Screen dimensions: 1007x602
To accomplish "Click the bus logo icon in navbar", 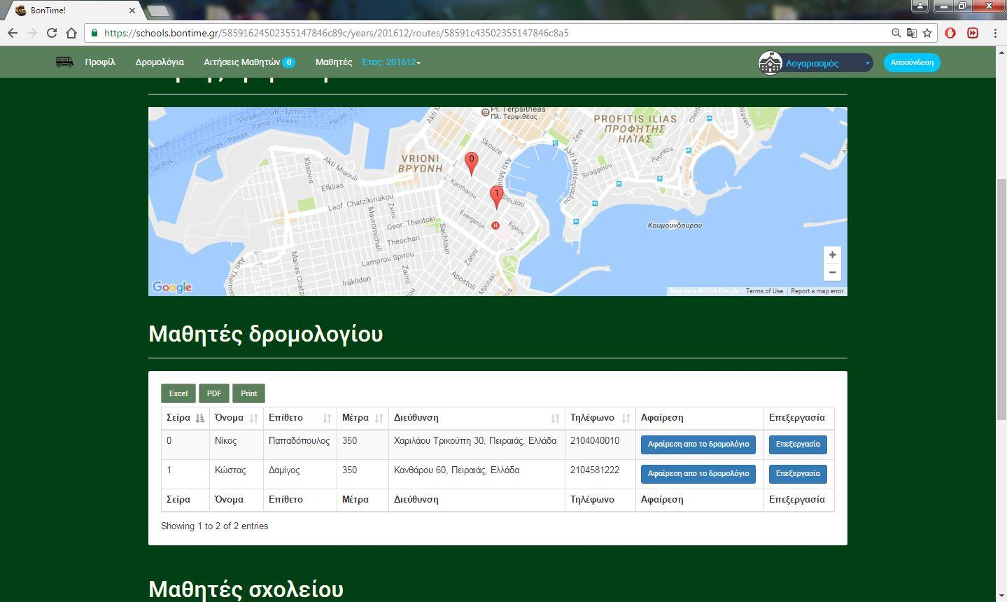I will tap(64, 62).
